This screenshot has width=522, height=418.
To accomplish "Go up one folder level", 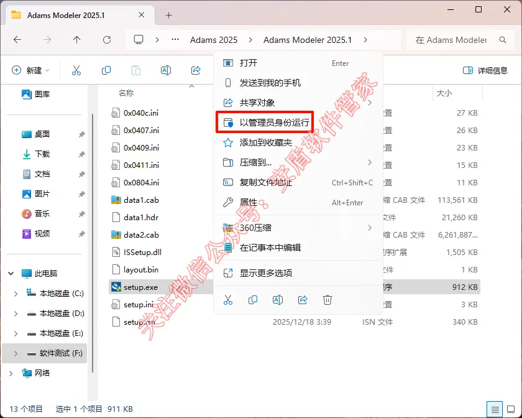I will point(76,40).
